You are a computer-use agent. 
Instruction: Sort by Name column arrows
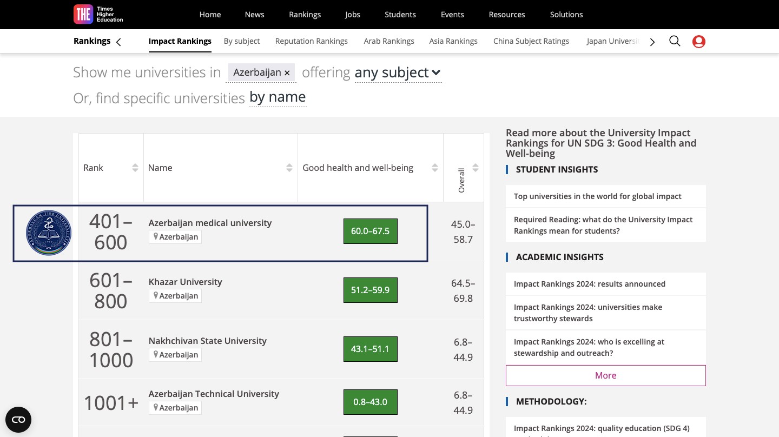(x=289, y=168)
